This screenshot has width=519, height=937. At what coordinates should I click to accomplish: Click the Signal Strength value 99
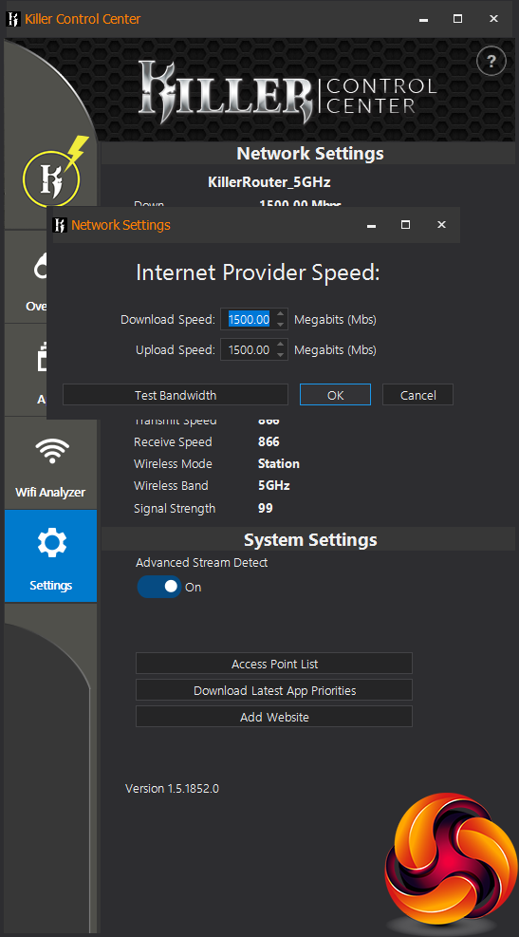point(265,509)
